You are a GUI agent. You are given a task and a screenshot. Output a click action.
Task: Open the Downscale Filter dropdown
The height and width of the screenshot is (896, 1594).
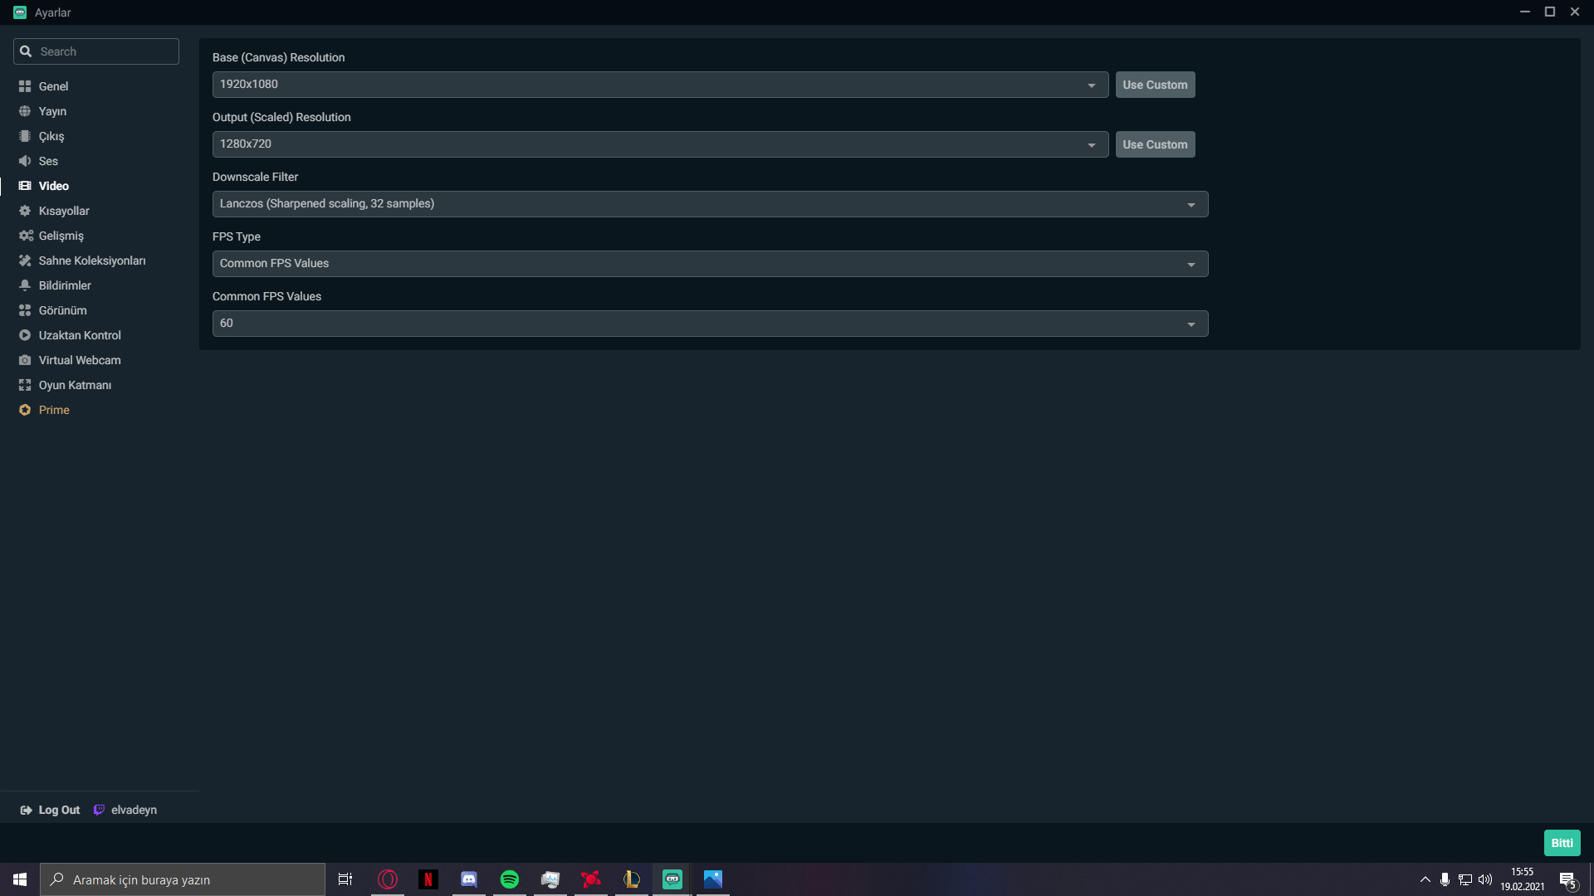[710, 204]
